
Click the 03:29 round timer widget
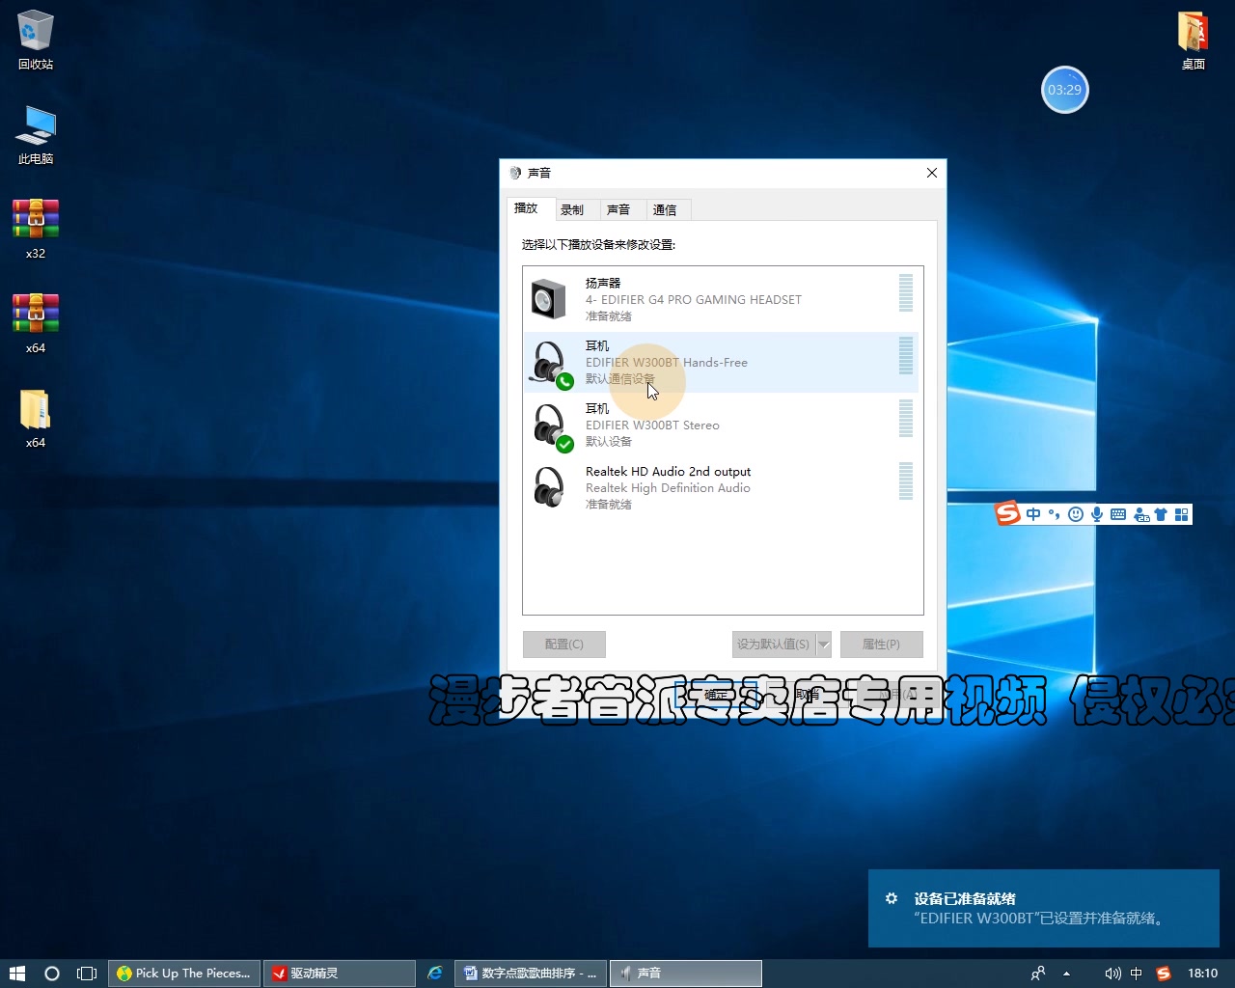click(x=1065, y=90)
